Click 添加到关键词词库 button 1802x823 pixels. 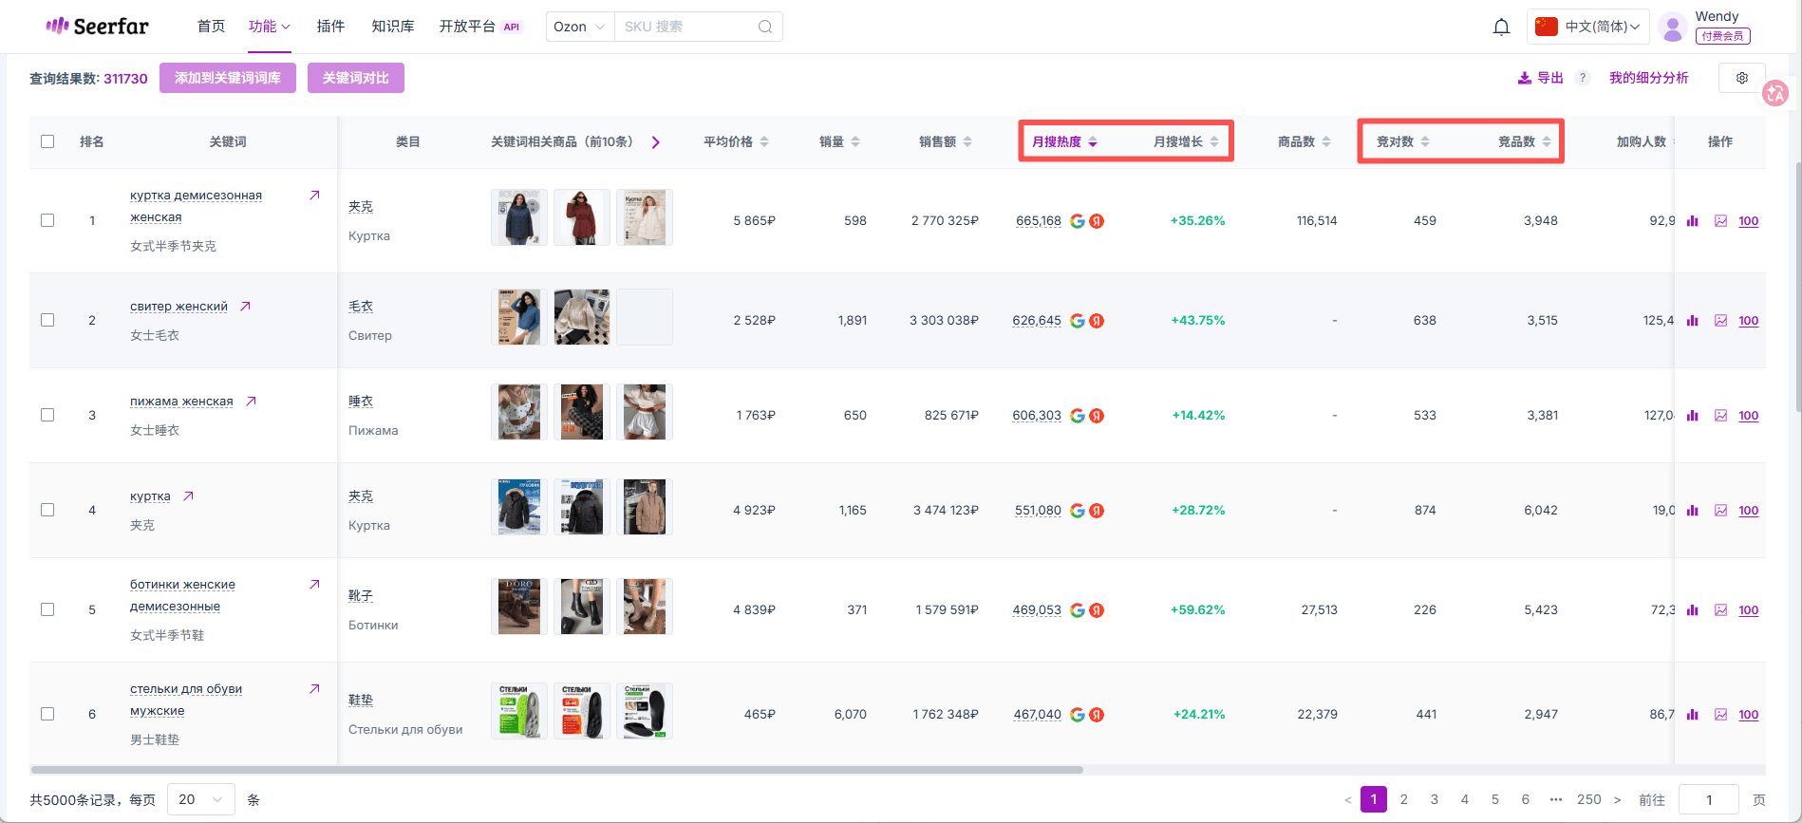point(228,78)
